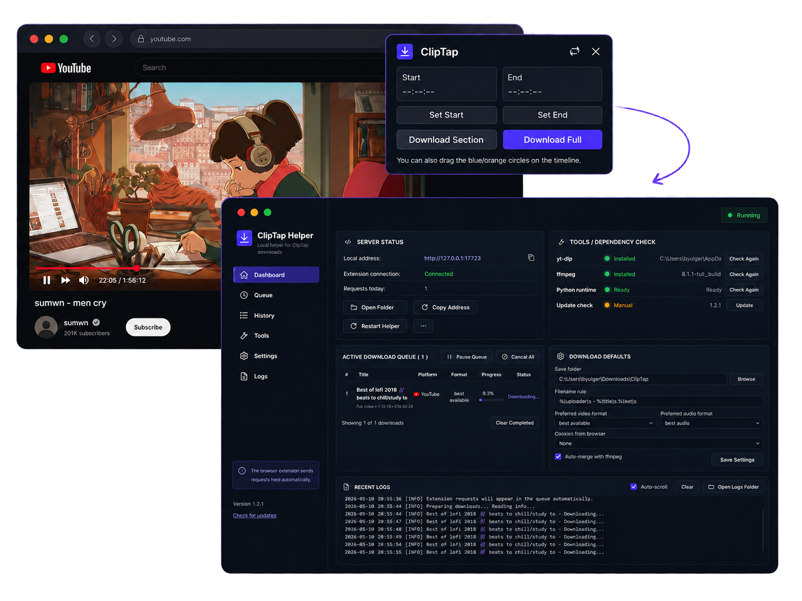Close the ClipTap popup with X icon
The height and width of the screenshot is (601, 802).
[x=595, y=51]
